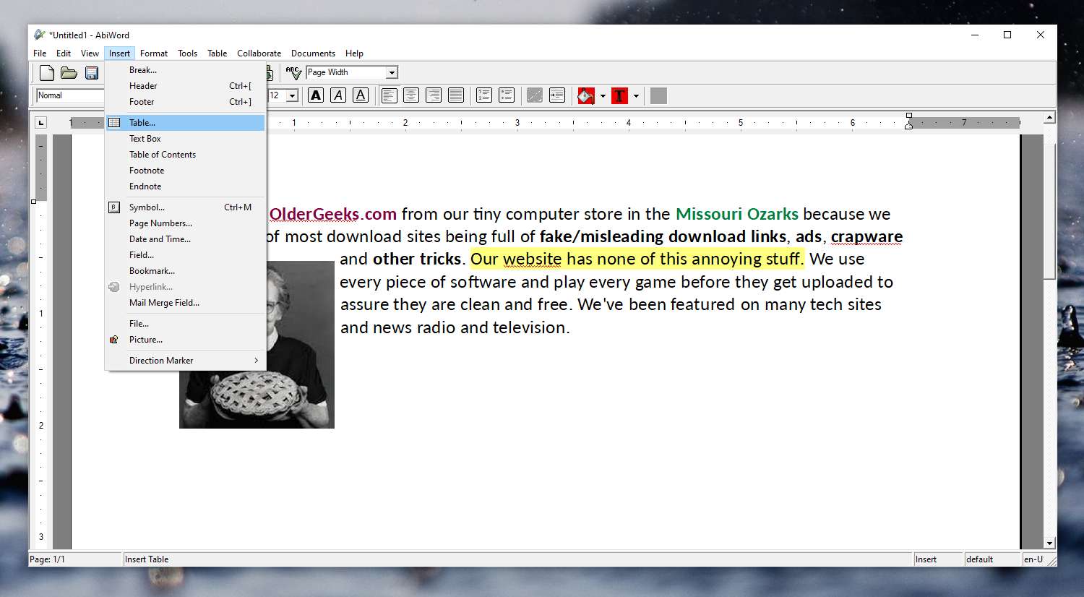Align text left
Viewport: 1084px width, 597px height.
pos(389,95)
